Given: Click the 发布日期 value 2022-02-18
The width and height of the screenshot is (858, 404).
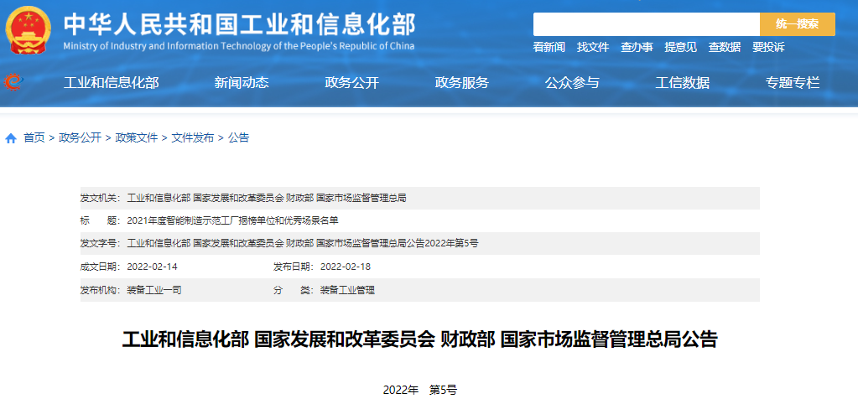Looking at the screenshot, I should pos(346,267).
